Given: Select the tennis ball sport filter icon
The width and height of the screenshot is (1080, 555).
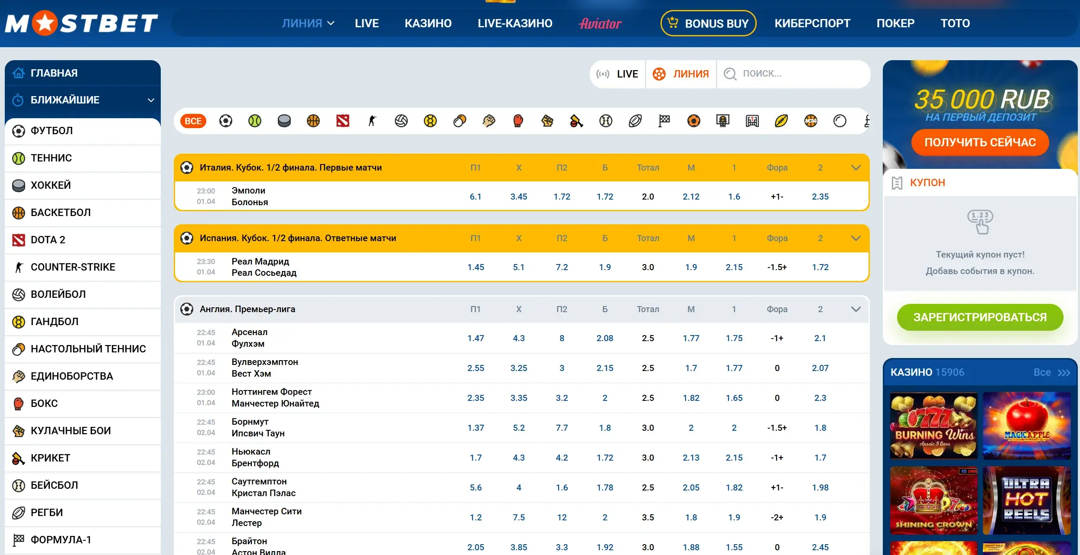Looking at the screenshot, I should [x=255, y=121].
